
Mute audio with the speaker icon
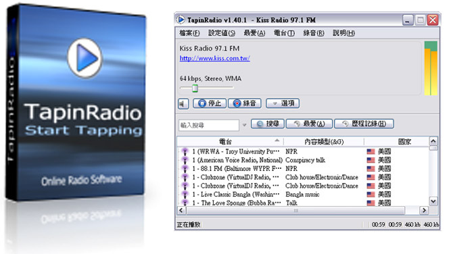tap(183, 103)
